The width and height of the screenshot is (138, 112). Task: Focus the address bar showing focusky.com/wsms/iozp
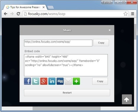coord(75,14)
